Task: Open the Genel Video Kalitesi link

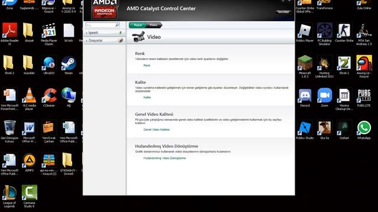Action: [x=157, y=130]
